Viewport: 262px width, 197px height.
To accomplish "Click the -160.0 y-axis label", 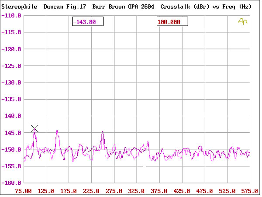I will pos(11,183).
